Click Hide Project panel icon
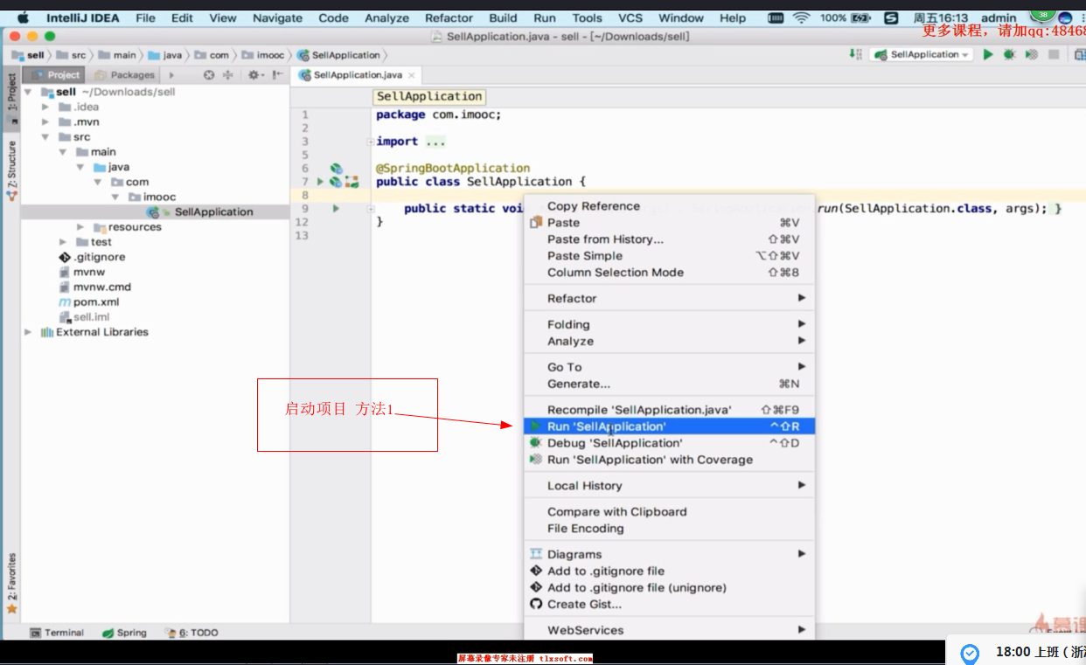The image size is (1086, 665). click(x=276, y=75)
